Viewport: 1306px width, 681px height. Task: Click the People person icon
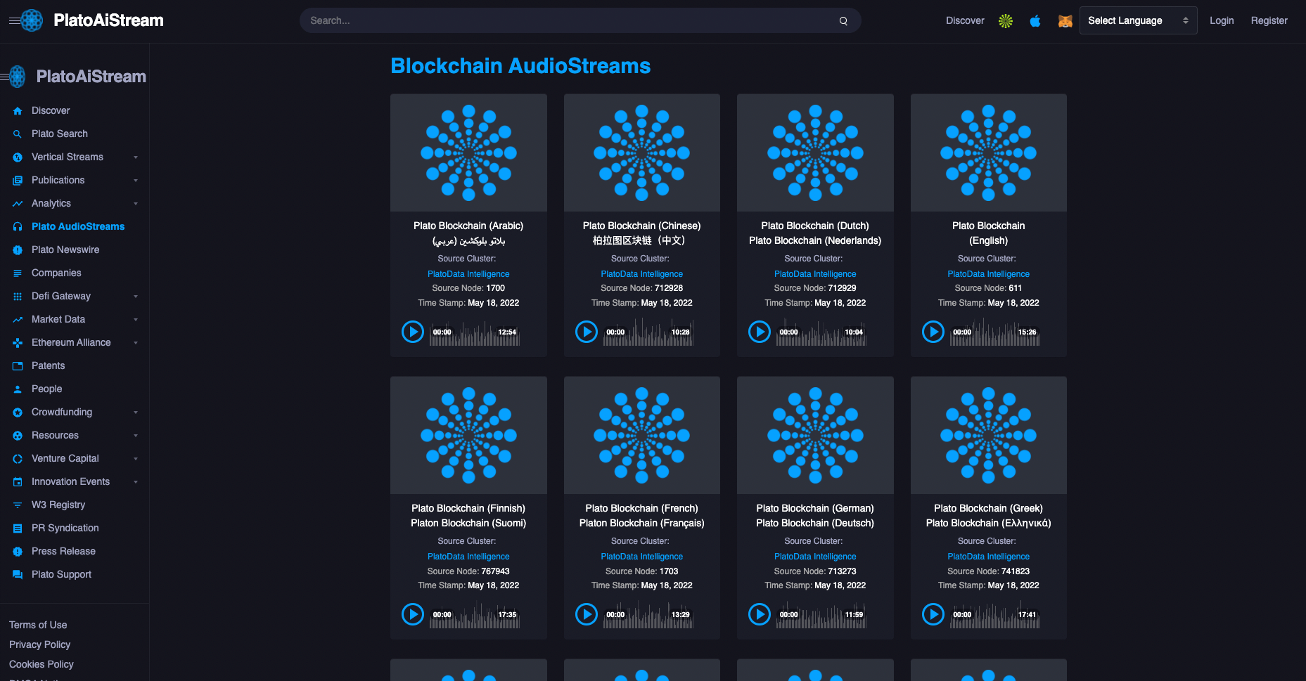pyautogui.click(x=18, y=389)
